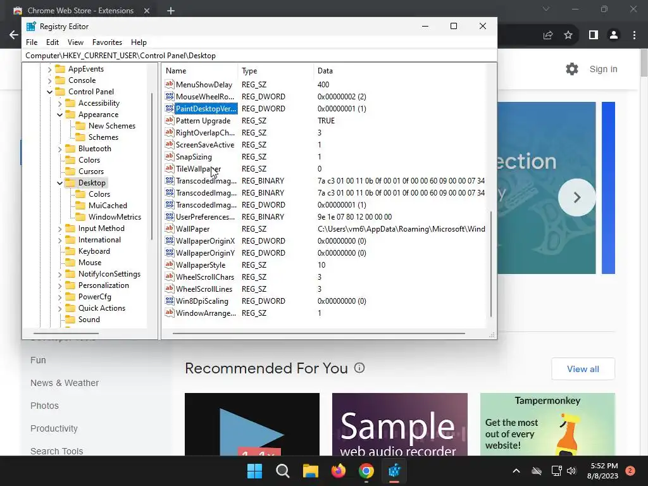Click the string icon of MenuShowDelay value
Viewport: 648px width, 486px height.
click(170, 84)
